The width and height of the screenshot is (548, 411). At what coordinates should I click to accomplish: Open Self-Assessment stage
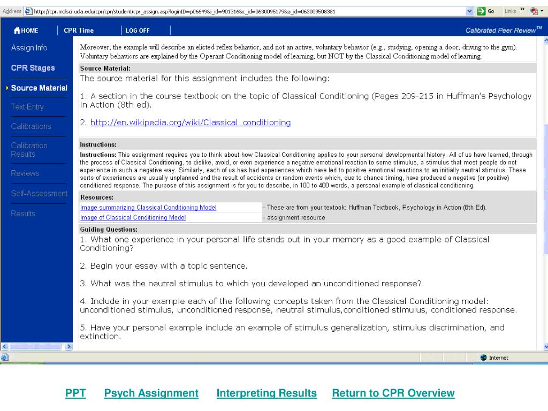point(39,194)
